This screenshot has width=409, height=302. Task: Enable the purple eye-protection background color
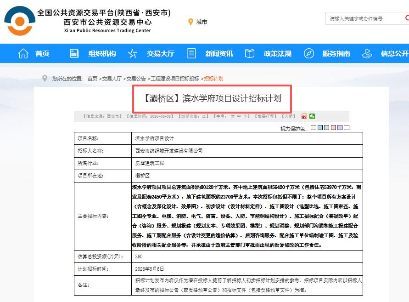(x=339, y=127)
